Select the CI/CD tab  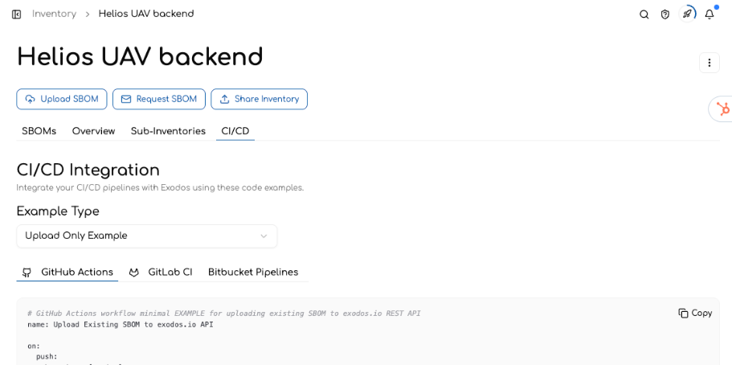pos(235,131)
